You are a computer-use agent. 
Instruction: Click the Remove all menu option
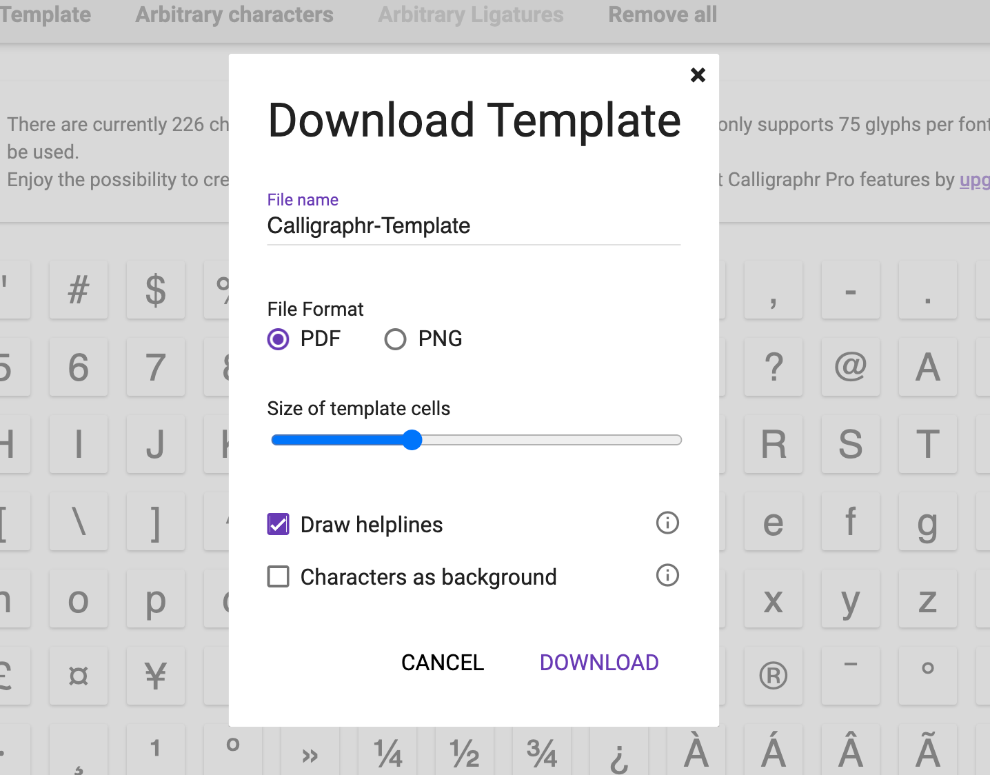662,15
